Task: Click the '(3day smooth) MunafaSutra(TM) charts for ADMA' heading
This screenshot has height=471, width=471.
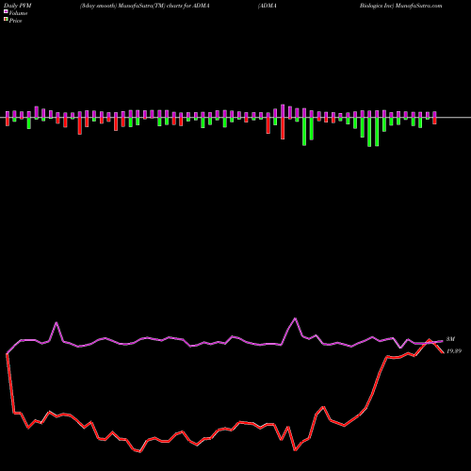Action: coord(144,6)
